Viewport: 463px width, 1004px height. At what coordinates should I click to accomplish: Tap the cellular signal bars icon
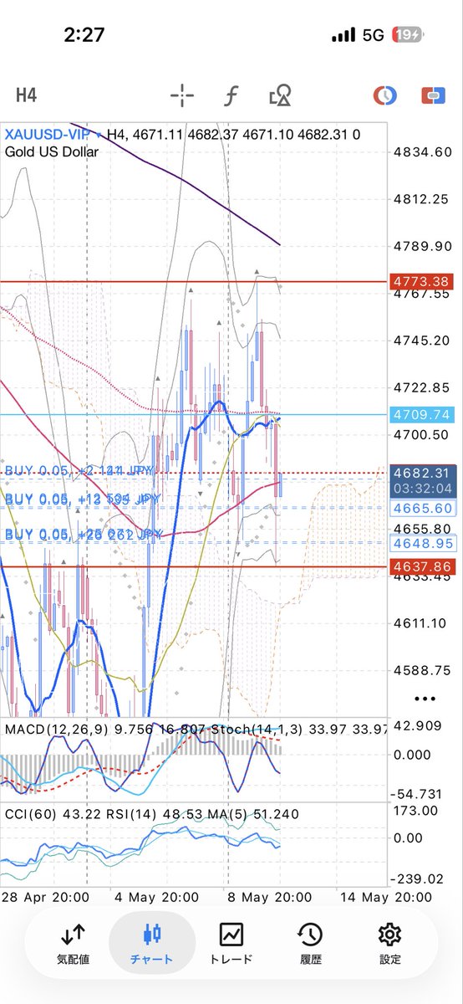coord(343,36)
